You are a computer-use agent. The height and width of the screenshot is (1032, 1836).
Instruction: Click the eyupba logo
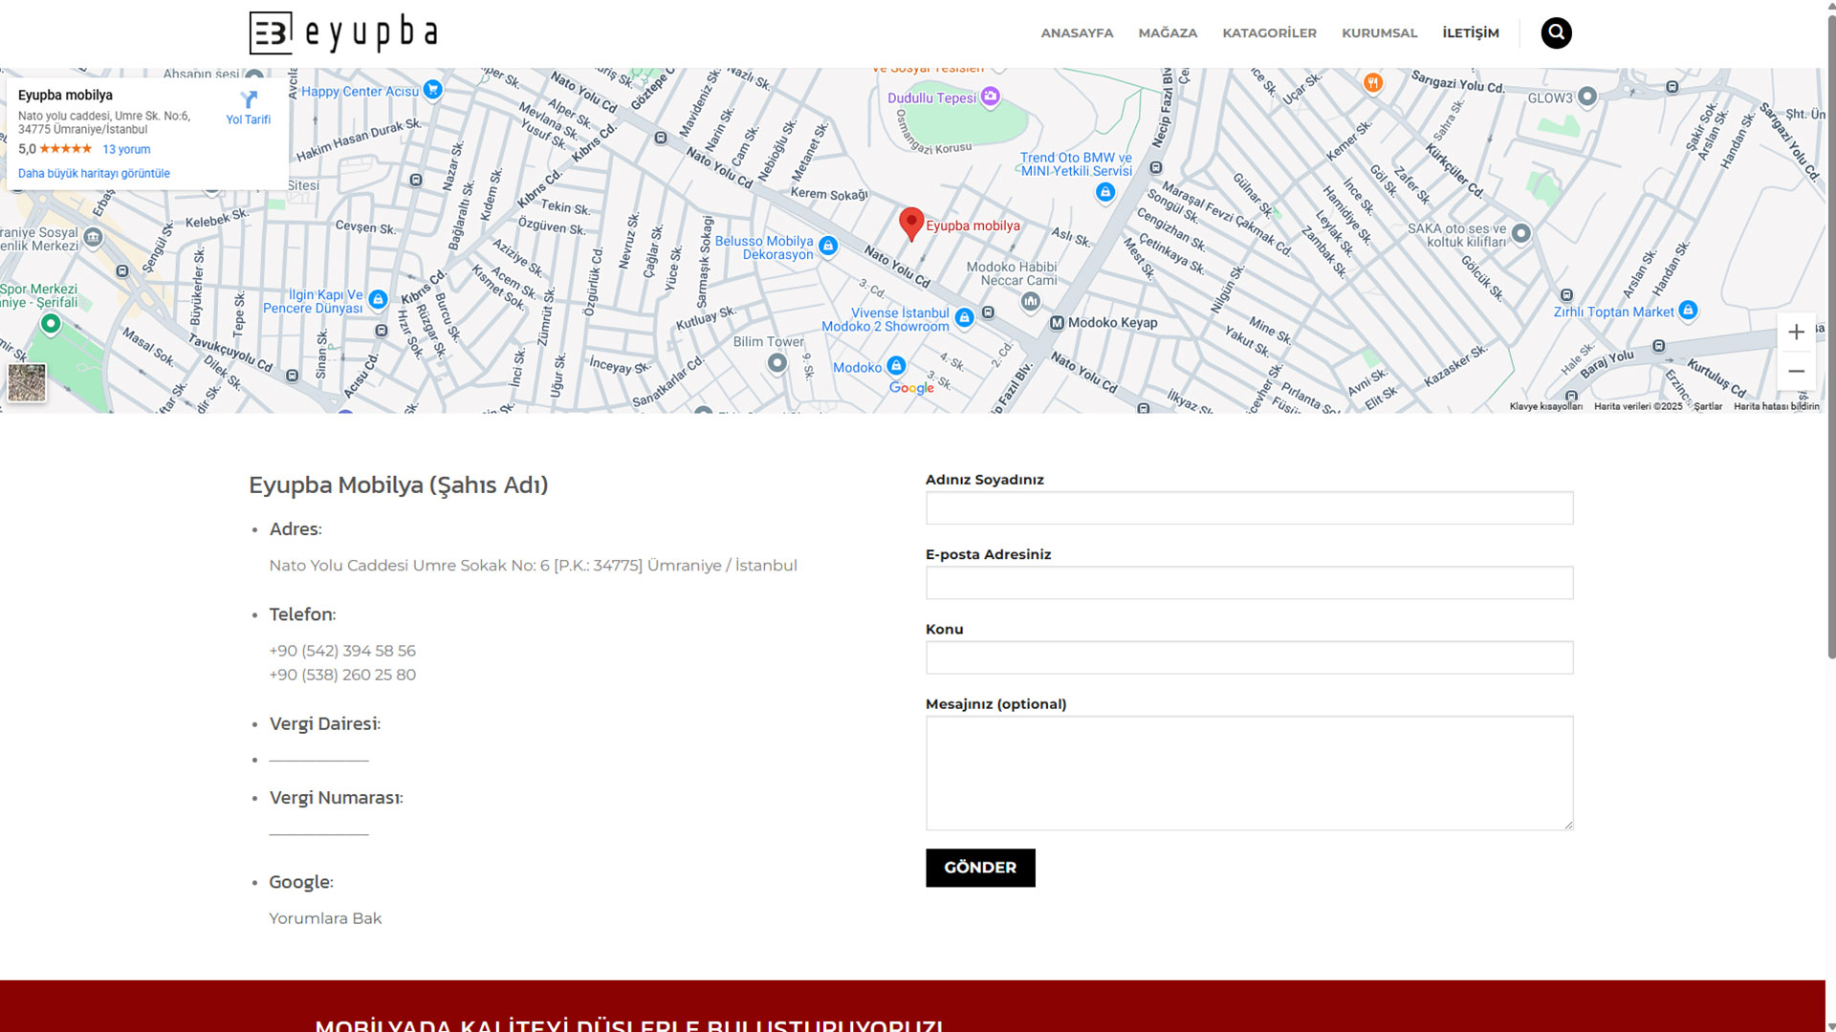(x=343, y=33)
